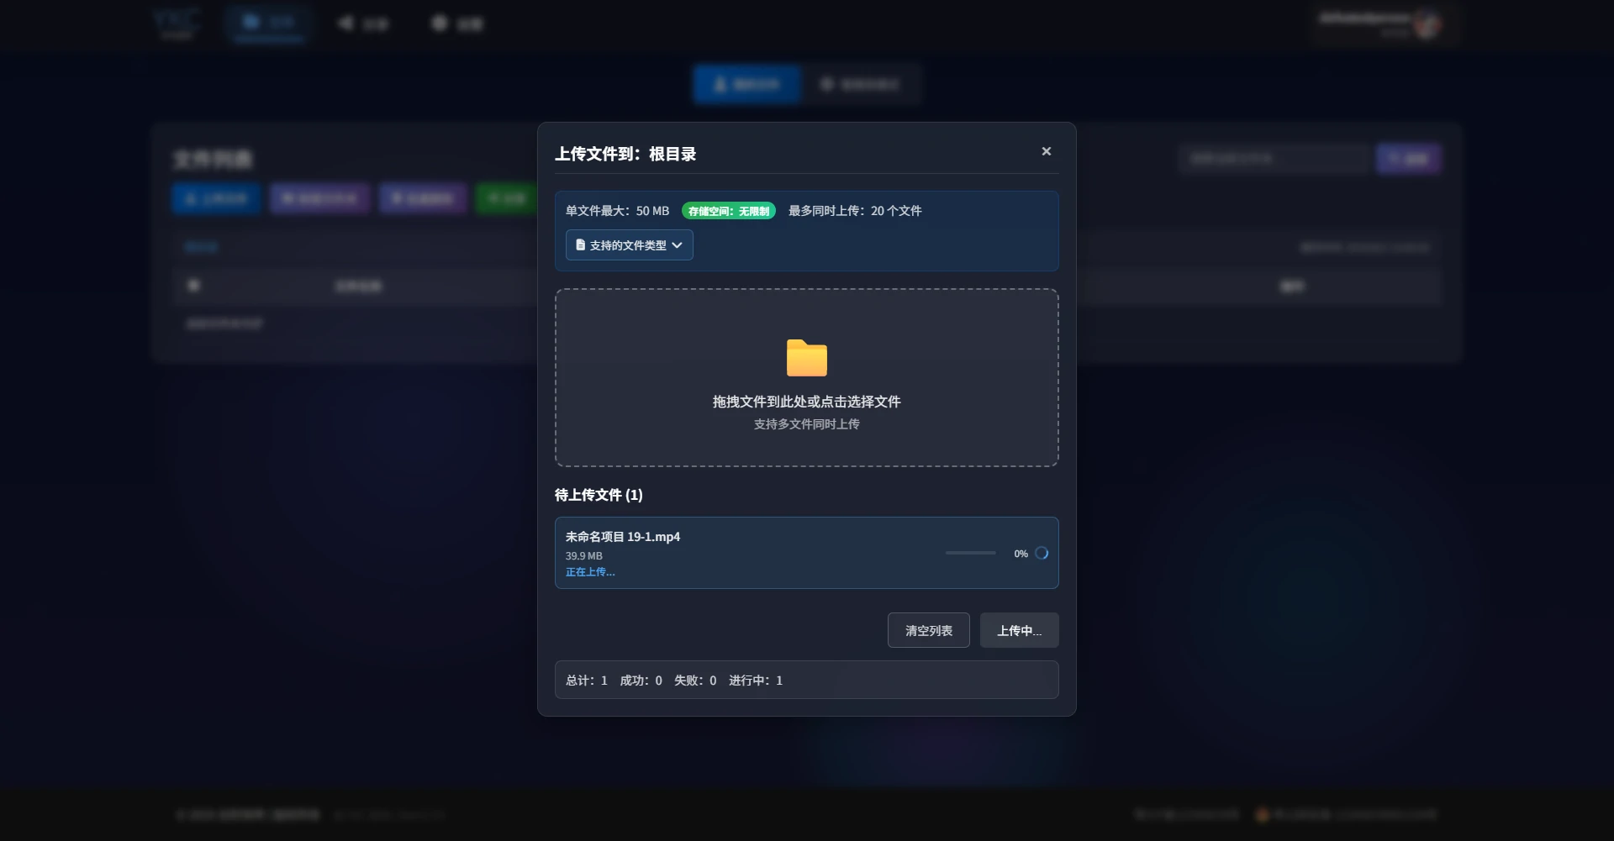Click the 0% progress value
Image resolution: width=1614 pixels, height=841 pixels.
tap(1021, 554)
